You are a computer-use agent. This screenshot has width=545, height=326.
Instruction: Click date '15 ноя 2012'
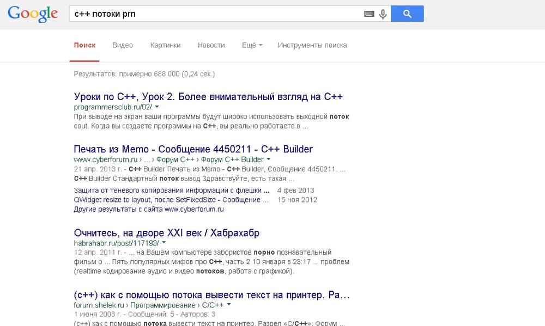[x=297, y=200]
